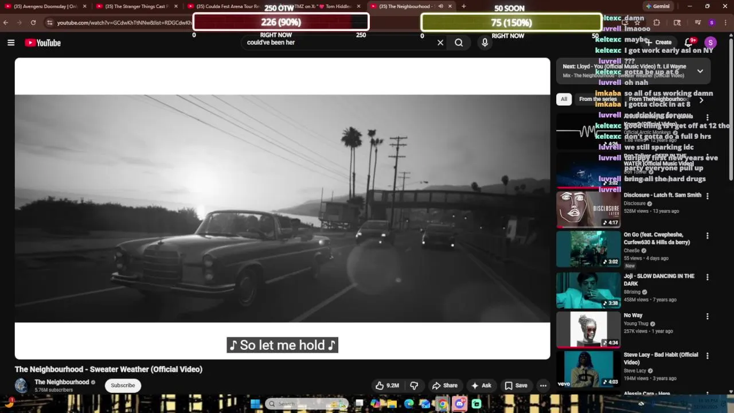
Task: Clear the search query with X
Action: click(440, 42)
